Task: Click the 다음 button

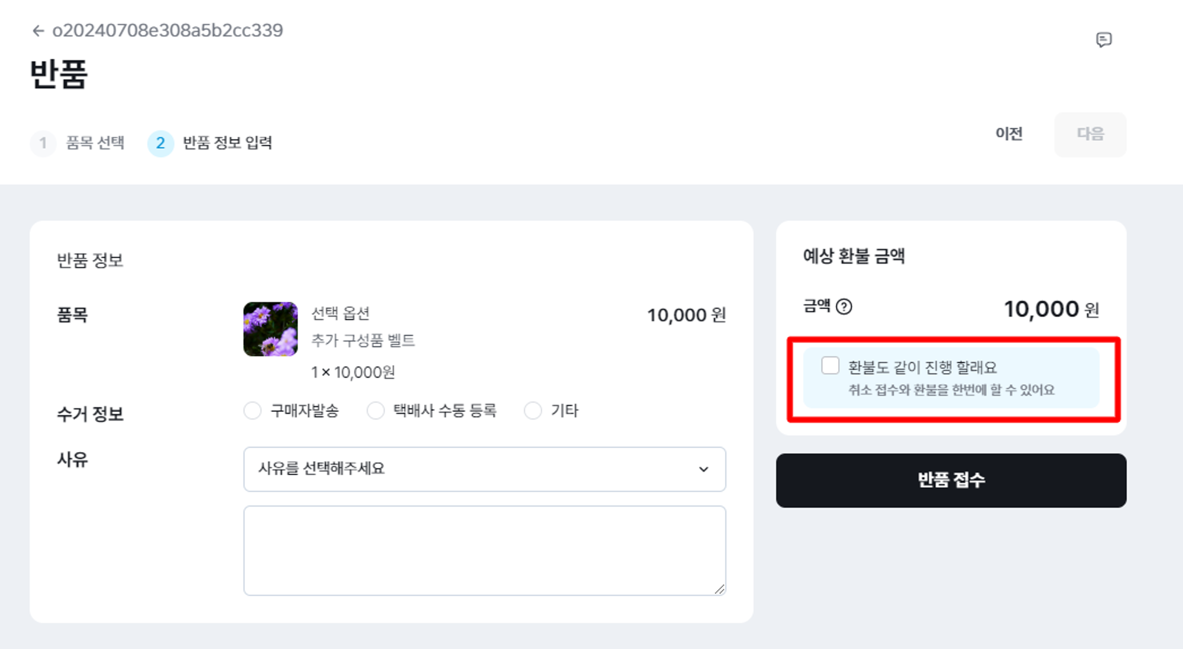Action: [1090, 134]
